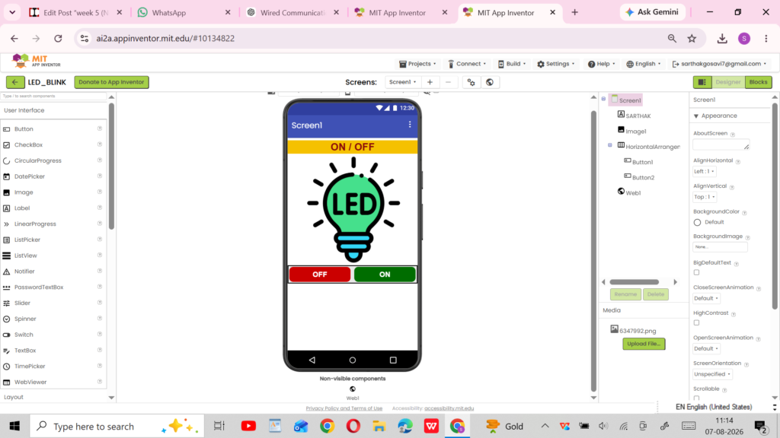Screen dimensions: 780x438
Task: Open the Settings menu
Action: (x=555, y=64)
